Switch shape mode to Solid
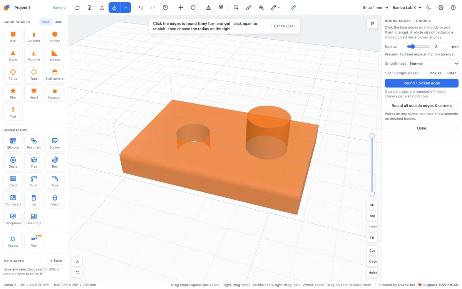The height and width of the screenshot is (289, 462). tap(45, 22)
